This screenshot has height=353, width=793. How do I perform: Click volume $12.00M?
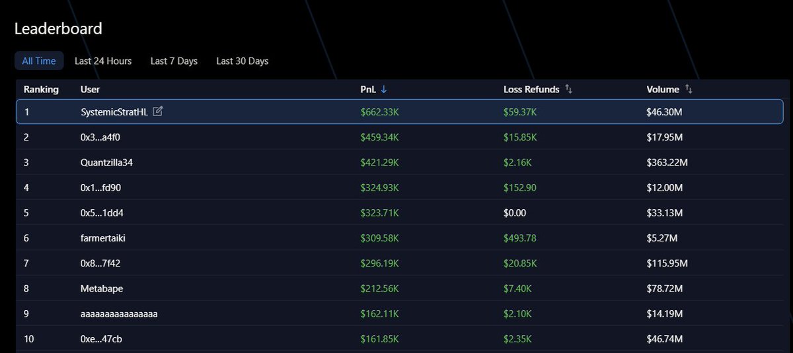coord(664,188)
